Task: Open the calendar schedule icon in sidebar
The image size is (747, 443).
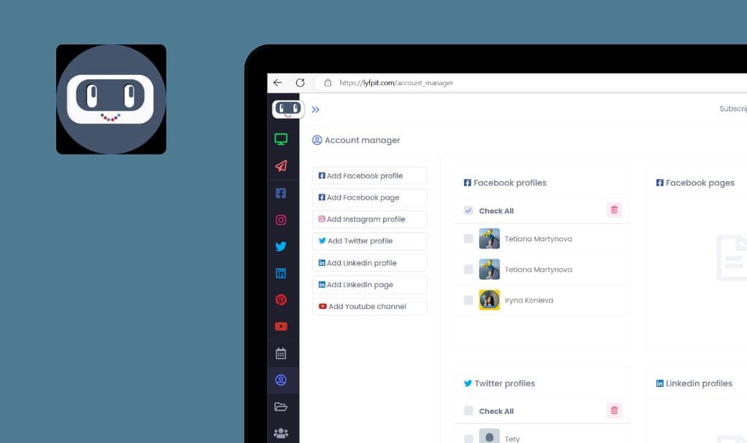Action: coord(281,353)
